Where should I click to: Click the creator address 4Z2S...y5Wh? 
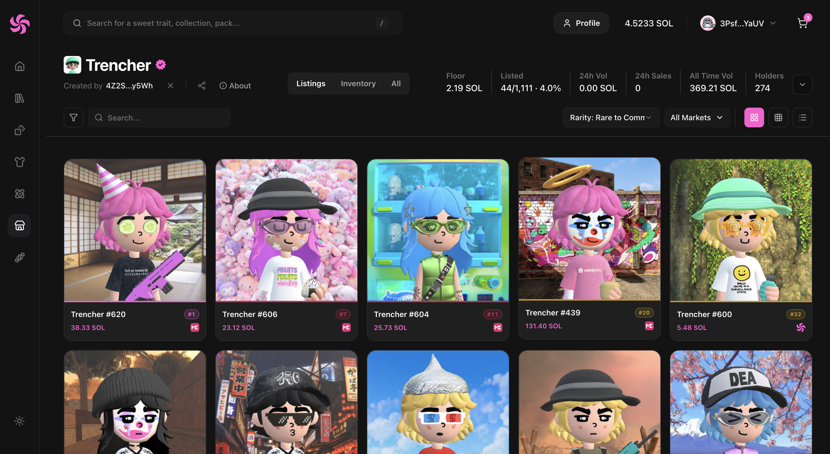(x=130, y=86)
